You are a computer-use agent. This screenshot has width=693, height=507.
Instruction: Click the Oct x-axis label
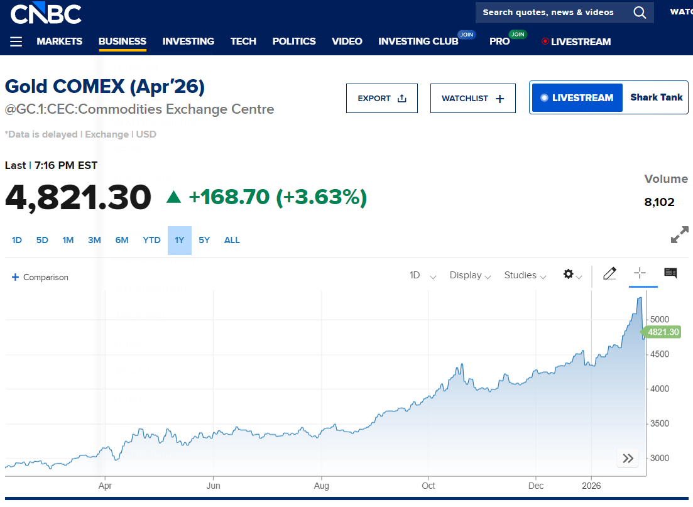pos(428,486)
